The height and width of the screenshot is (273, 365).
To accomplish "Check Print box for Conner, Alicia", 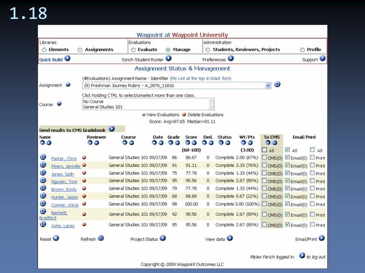I will (313, 204).
